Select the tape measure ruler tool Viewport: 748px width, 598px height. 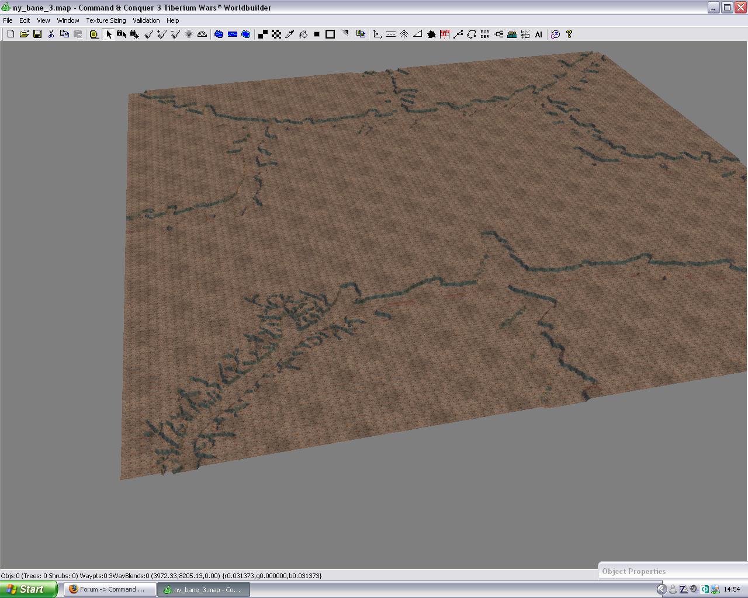pyautogui.click(x=93, y=34)
